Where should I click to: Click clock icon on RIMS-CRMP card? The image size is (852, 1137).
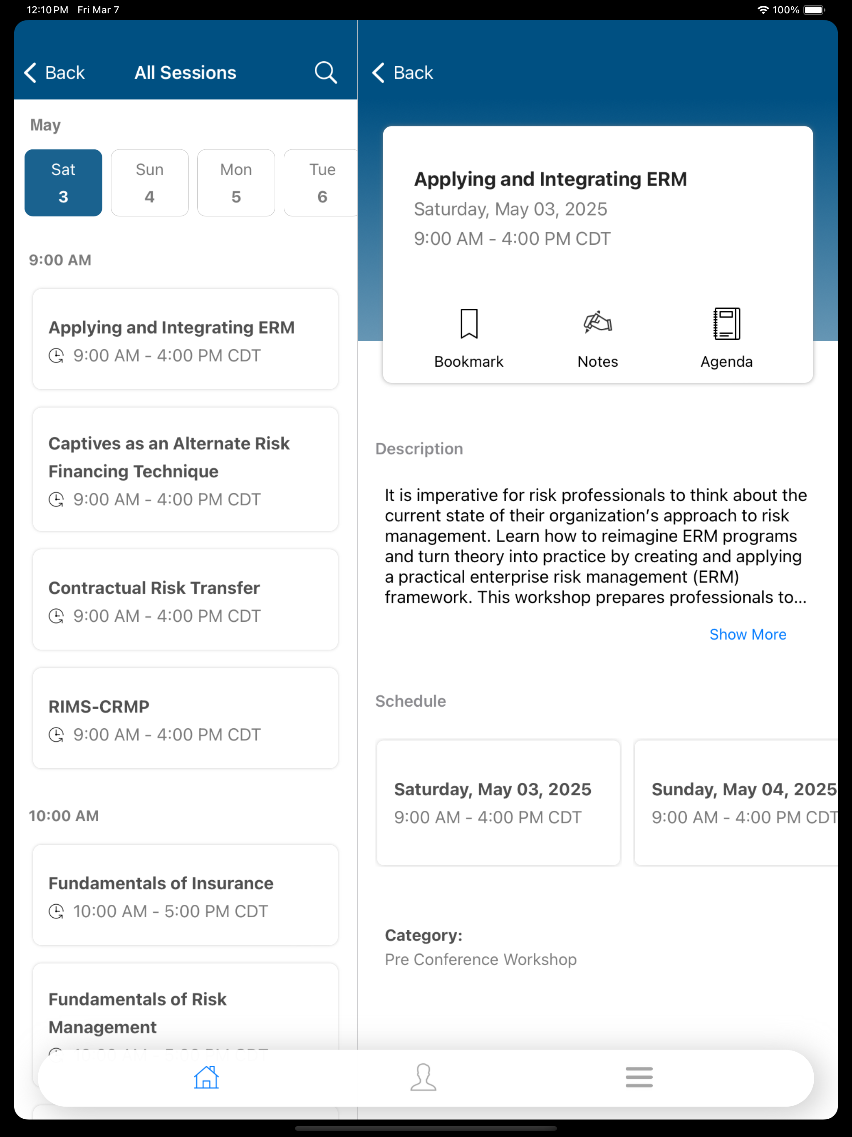[56, 735]
